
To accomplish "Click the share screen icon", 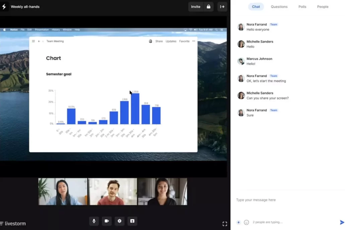I will tap(132, 221).
